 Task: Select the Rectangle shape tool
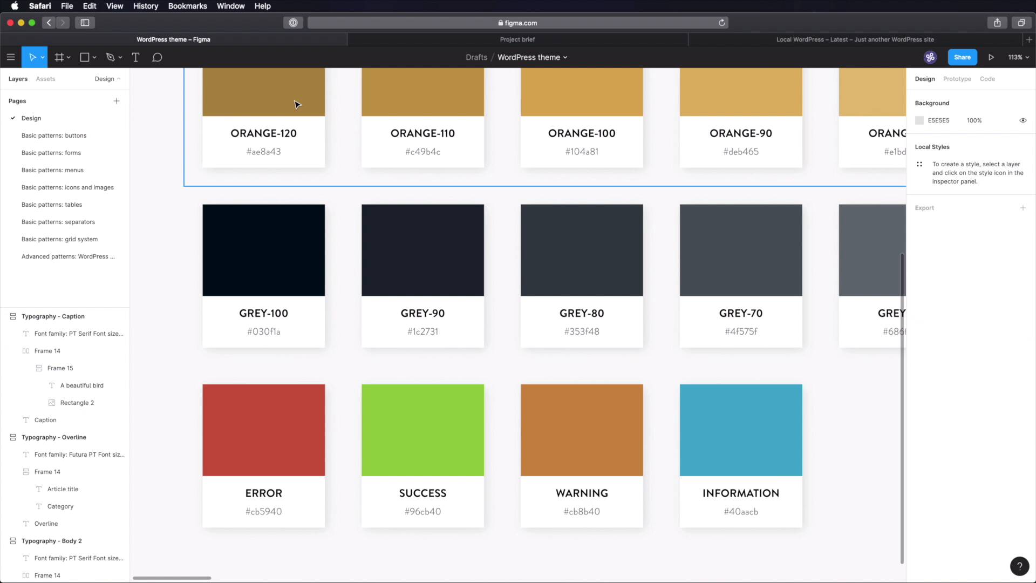pyautogui.click(x=85, y=57)
